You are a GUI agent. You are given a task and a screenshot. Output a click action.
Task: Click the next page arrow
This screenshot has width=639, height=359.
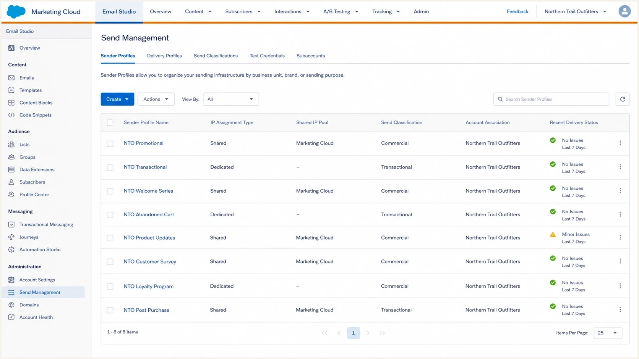[368, 333]
